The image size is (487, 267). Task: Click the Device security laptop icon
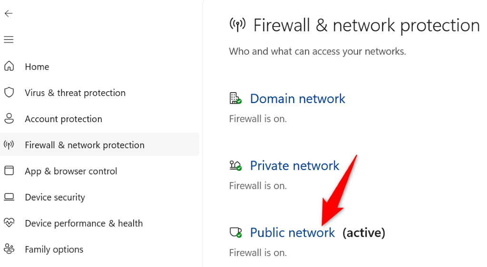pos(9,197)
